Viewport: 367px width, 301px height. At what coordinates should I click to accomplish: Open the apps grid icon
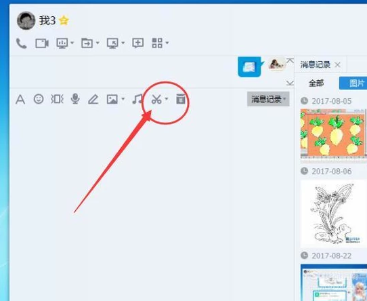tap(157, 43)
